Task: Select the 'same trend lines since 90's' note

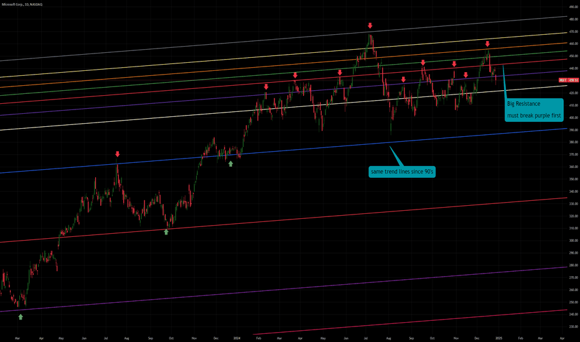Action: point(402,172)
